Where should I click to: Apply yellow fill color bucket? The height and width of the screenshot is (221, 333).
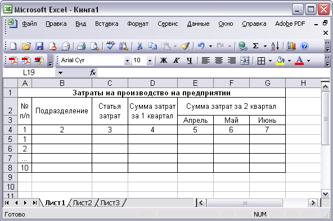click(x=280, y=61)
